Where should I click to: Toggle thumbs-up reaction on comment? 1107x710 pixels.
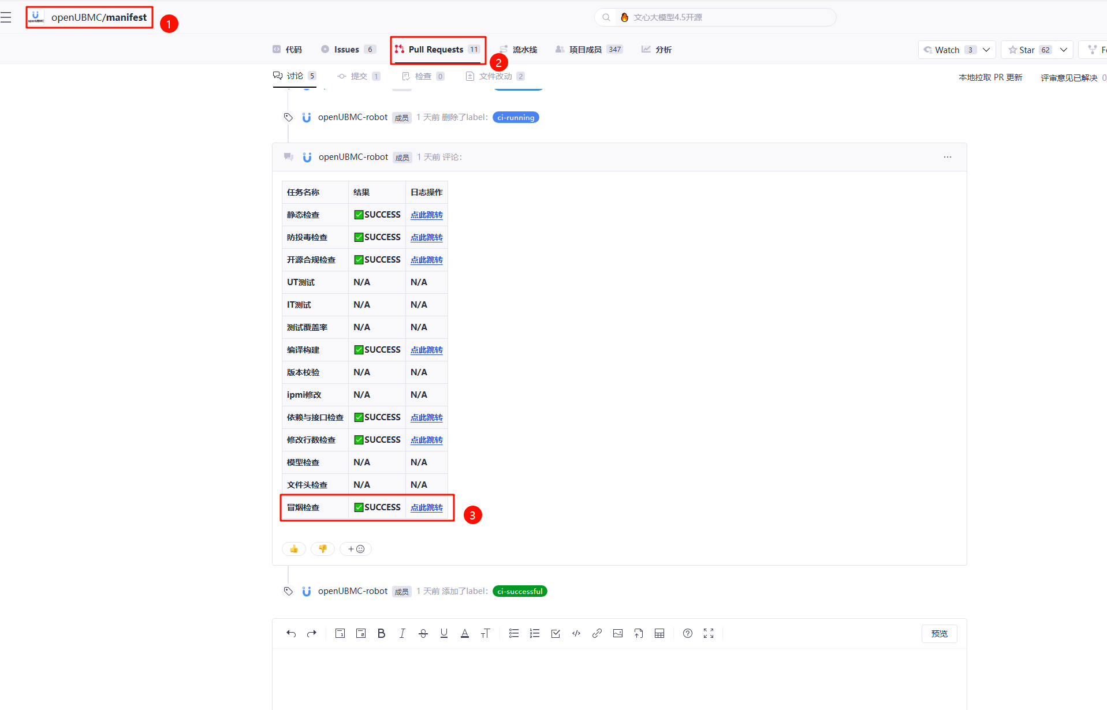294,549
